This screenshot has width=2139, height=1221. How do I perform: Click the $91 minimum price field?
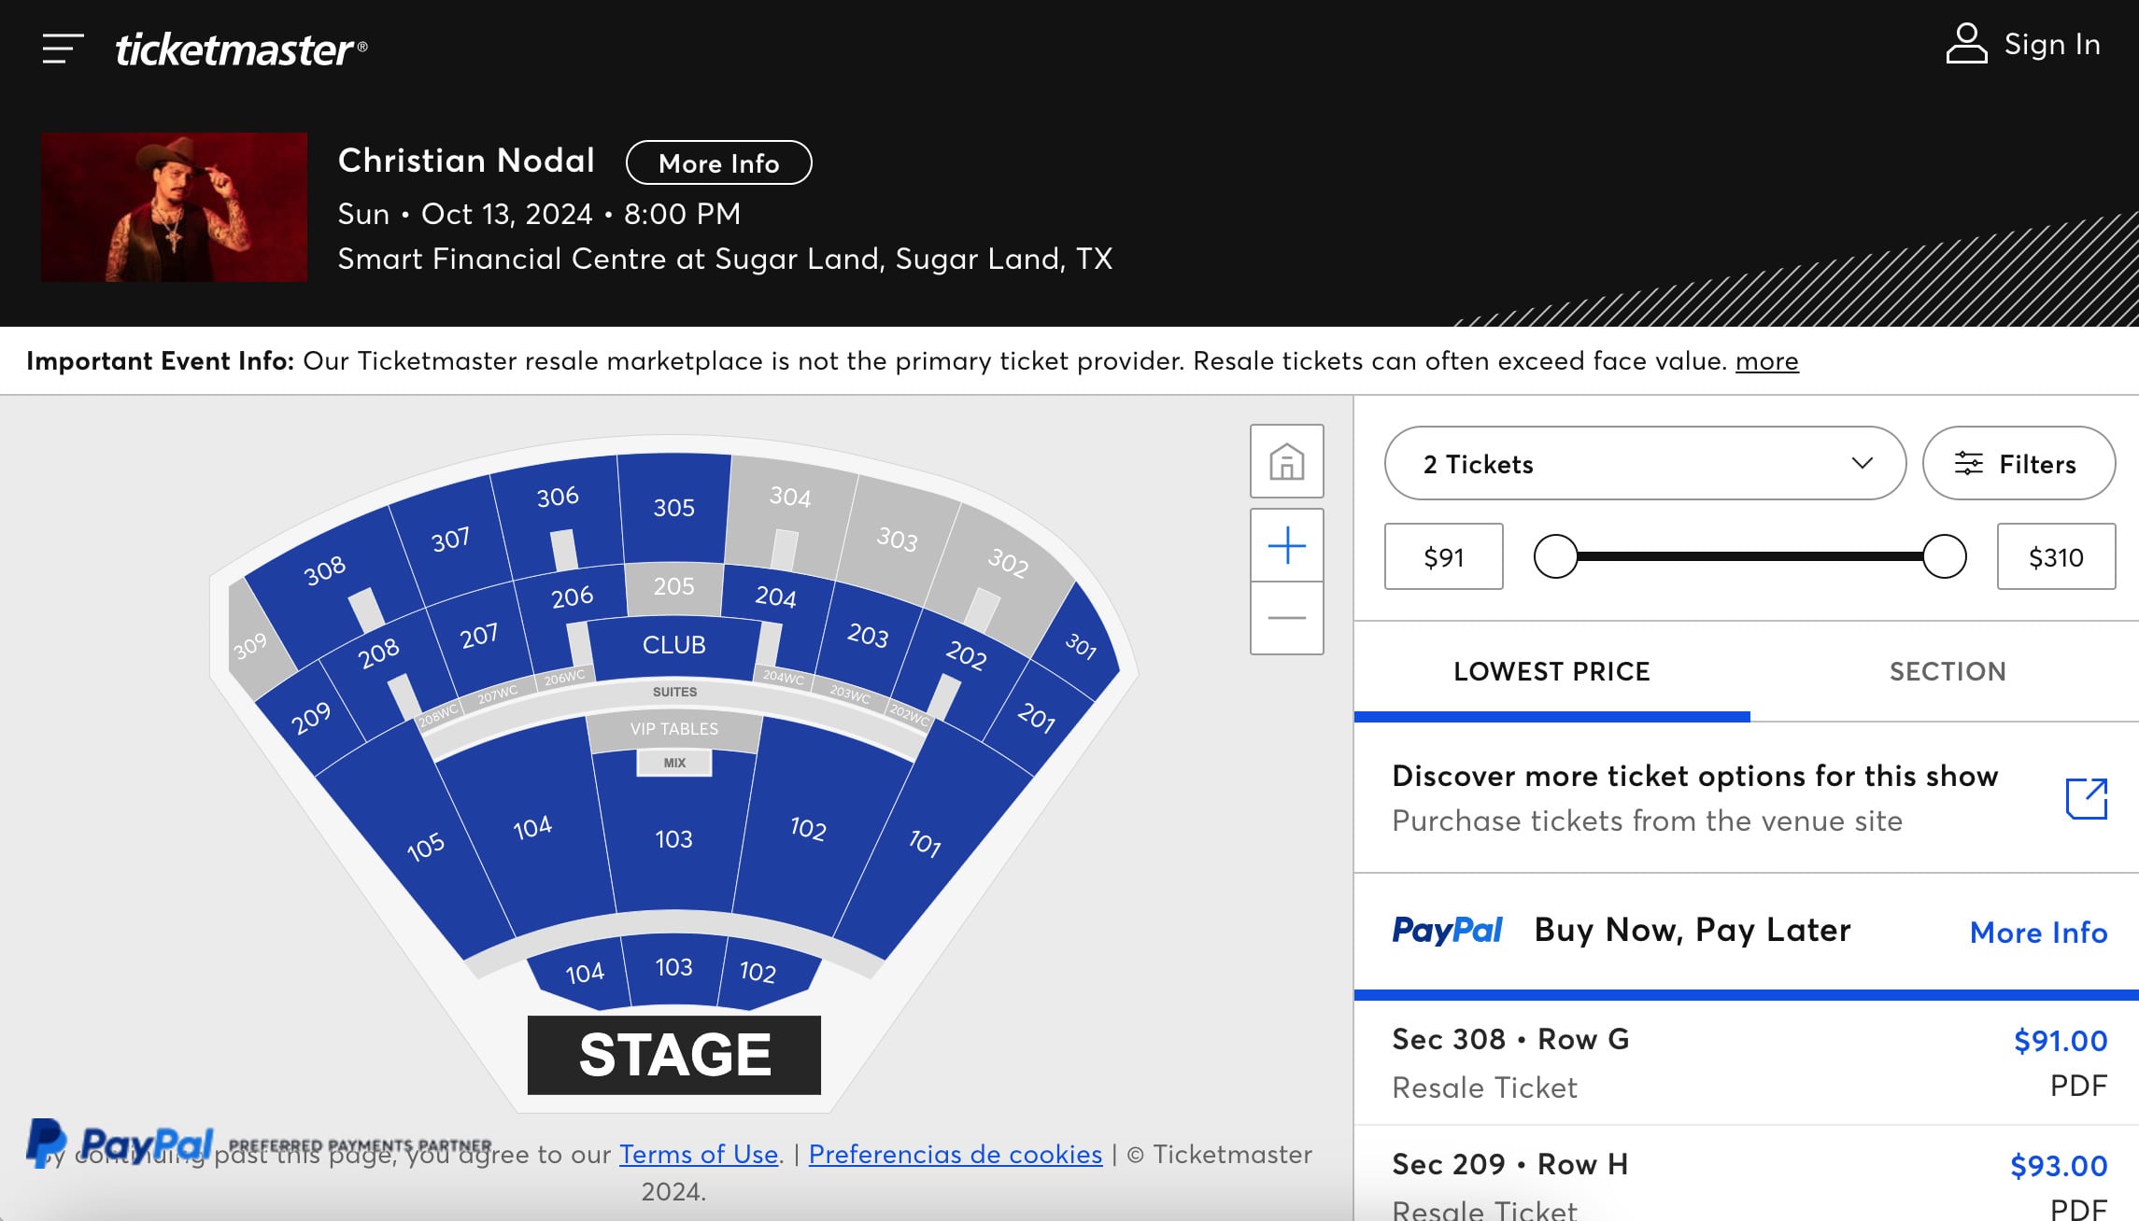pyautogui.click(x=1443, y=557)
